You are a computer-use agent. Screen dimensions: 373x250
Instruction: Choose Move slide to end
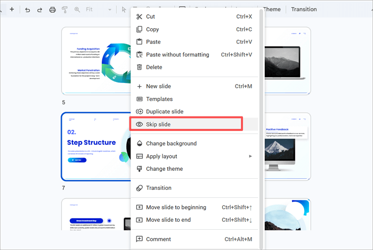[x=194, y=220]
